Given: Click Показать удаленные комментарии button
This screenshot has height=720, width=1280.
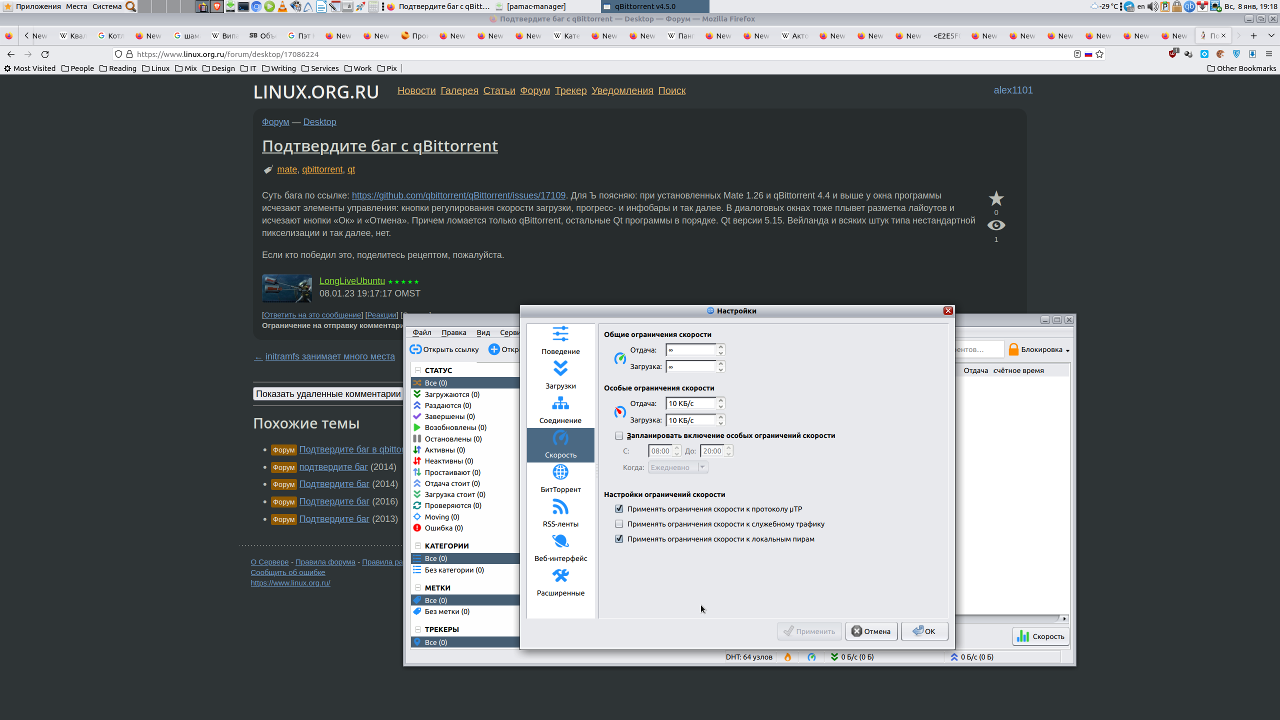Looking at the screenshot, I should point(328,394).
